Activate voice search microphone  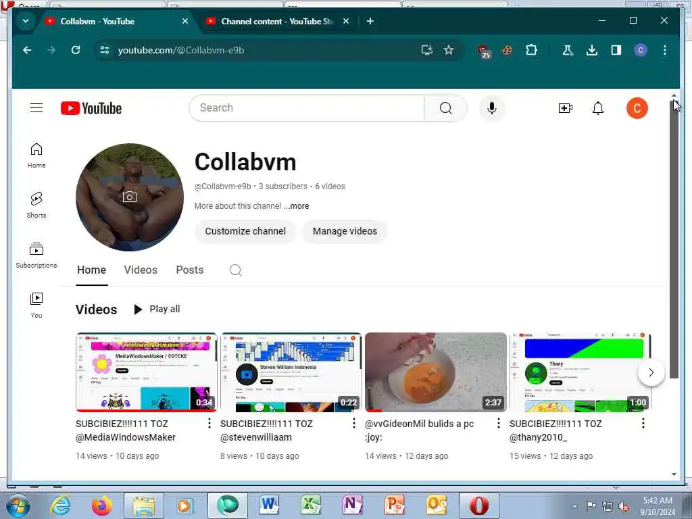pos(492,108)
